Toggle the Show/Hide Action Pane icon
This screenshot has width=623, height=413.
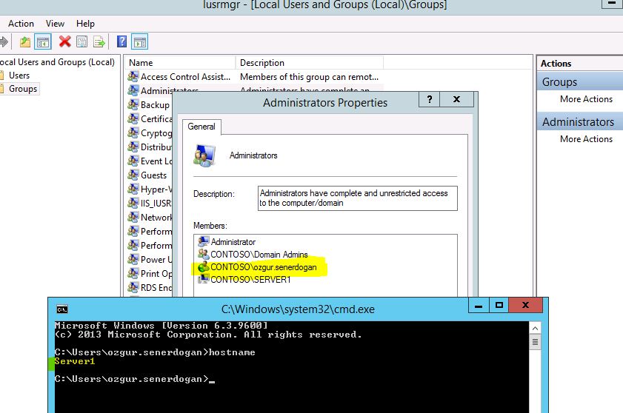(140, 41)
